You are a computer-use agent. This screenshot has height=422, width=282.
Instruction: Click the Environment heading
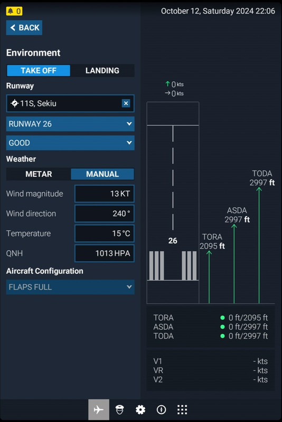click(x=33, y=53)
